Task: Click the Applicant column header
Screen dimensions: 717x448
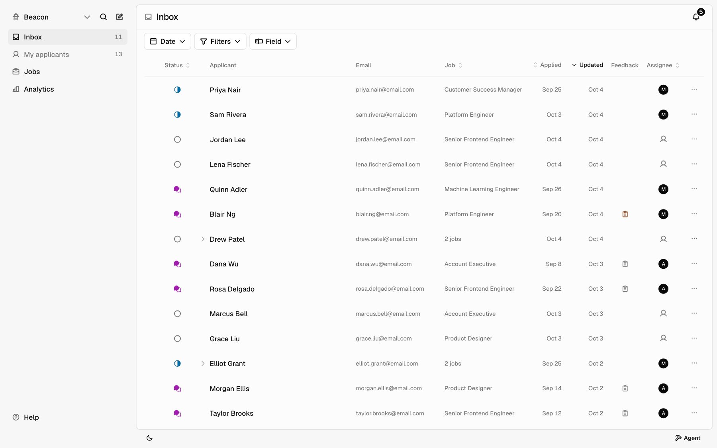Action: coord(223,65)
